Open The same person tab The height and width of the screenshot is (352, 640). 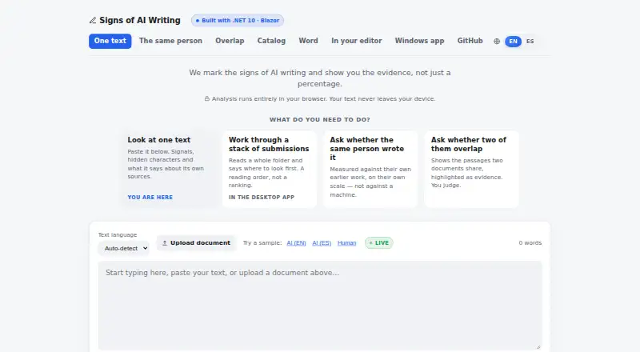point(170,41)
